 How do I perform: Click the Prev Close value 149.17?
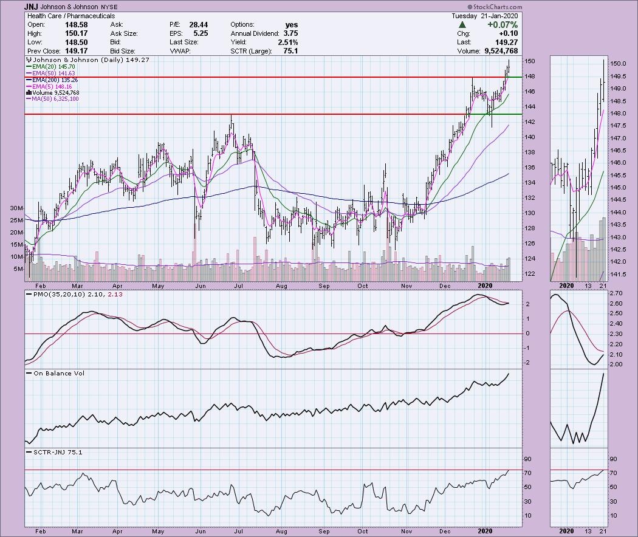click(77, 51)
